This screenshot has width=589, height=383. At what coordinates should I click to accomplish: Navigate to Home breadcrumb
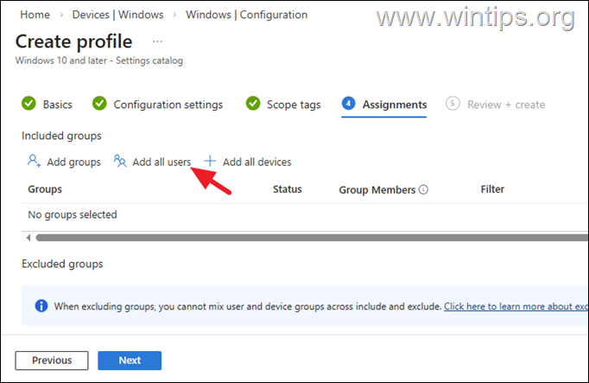35,15
